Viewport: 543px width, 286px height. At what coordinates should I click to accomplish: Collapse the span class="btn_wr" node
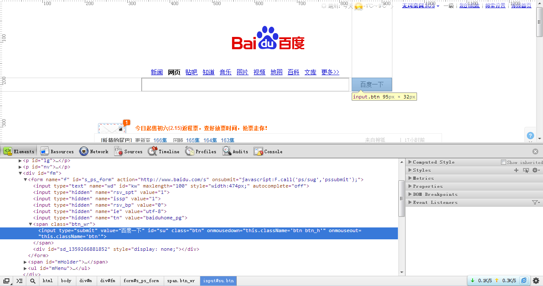click(31, 224)
